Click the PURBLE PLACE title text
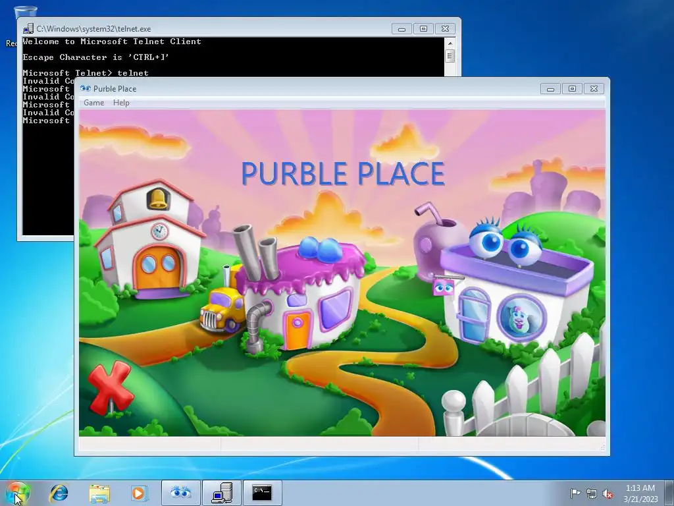Viewport: 674px width, 506px height. [342, 174]
